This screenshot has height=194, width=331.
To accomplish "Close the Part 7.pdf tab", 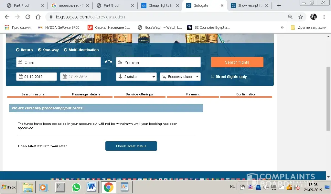I will [43, 5].
